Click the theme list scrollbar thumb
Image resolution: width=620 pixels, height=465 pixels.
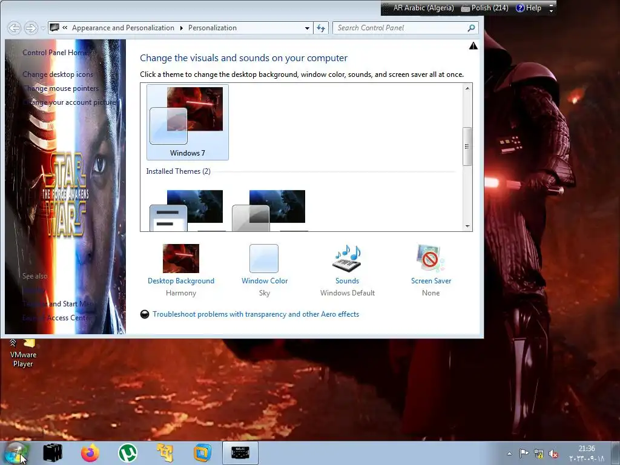(467, 147)
